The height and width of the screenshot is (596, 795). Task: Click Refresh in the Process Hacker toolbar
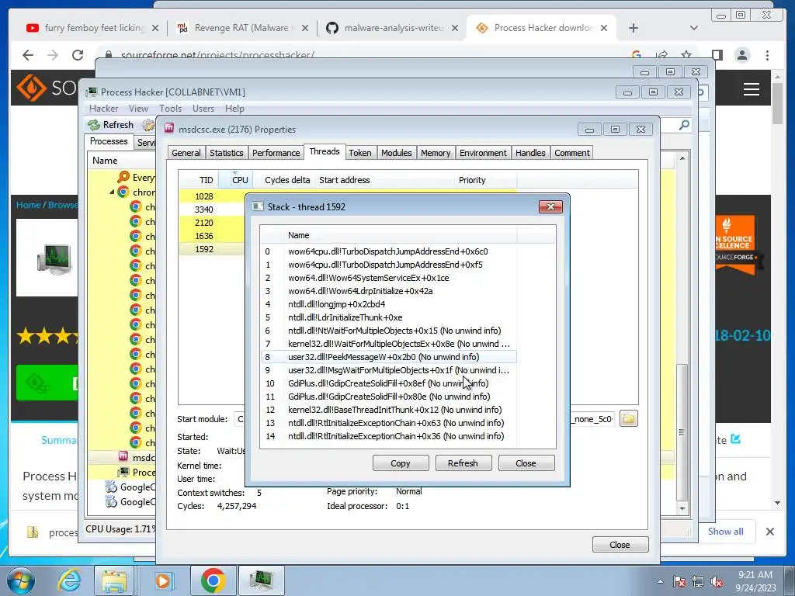110,125
